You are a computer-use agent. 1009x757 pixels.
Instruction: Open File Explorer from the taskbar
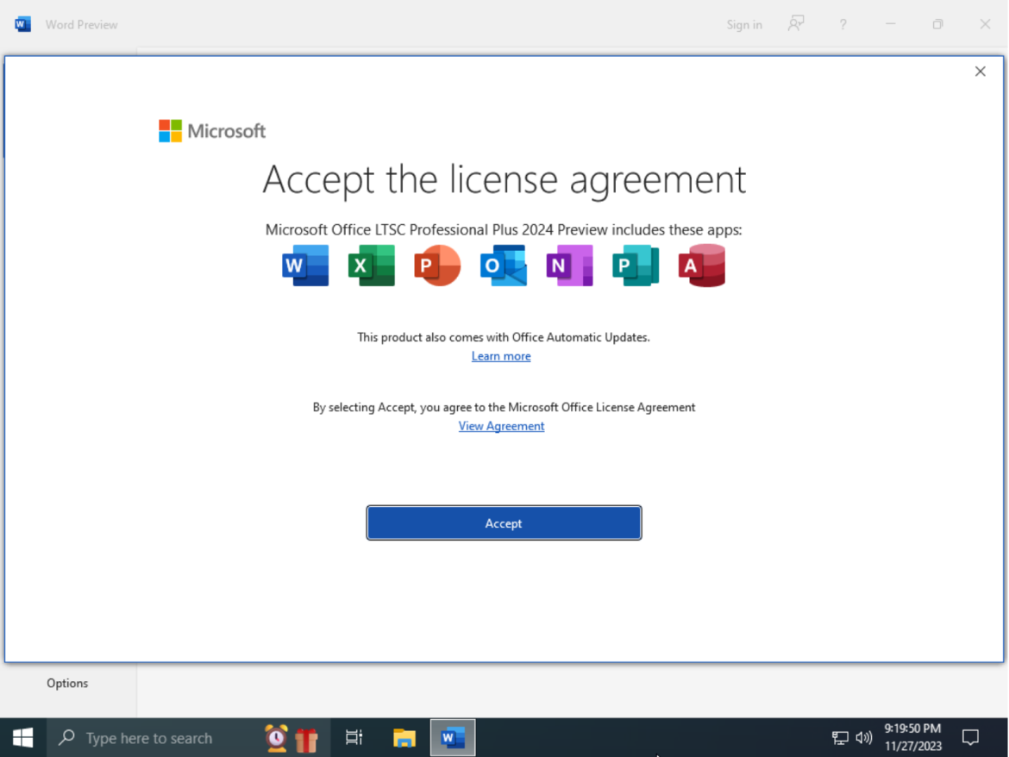coord(404,738)
